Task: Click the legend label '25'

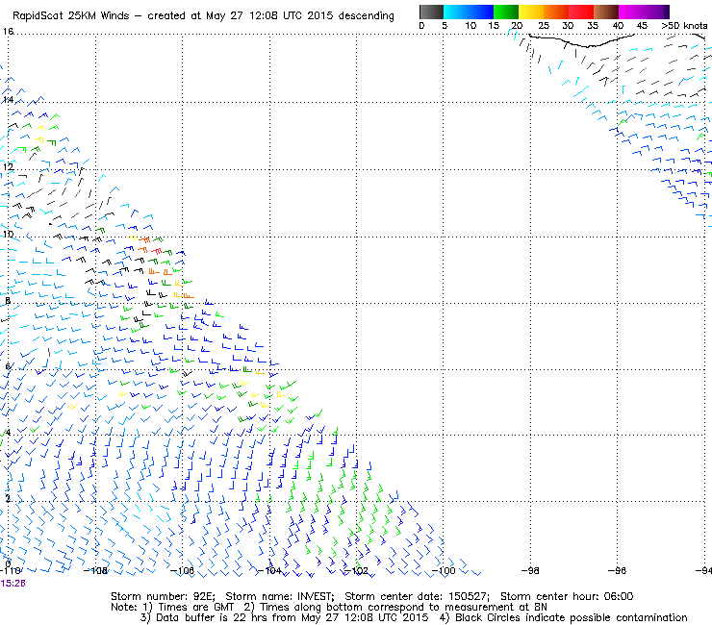Action: tap(544, 26)
